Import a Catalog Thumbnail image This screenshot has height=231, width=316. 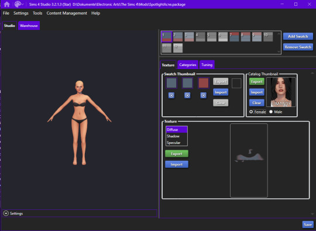[257, 92]
